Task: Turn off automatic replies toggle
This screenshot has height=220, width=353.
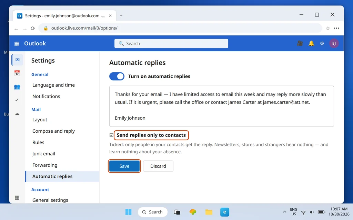Action: coord(117,76)
